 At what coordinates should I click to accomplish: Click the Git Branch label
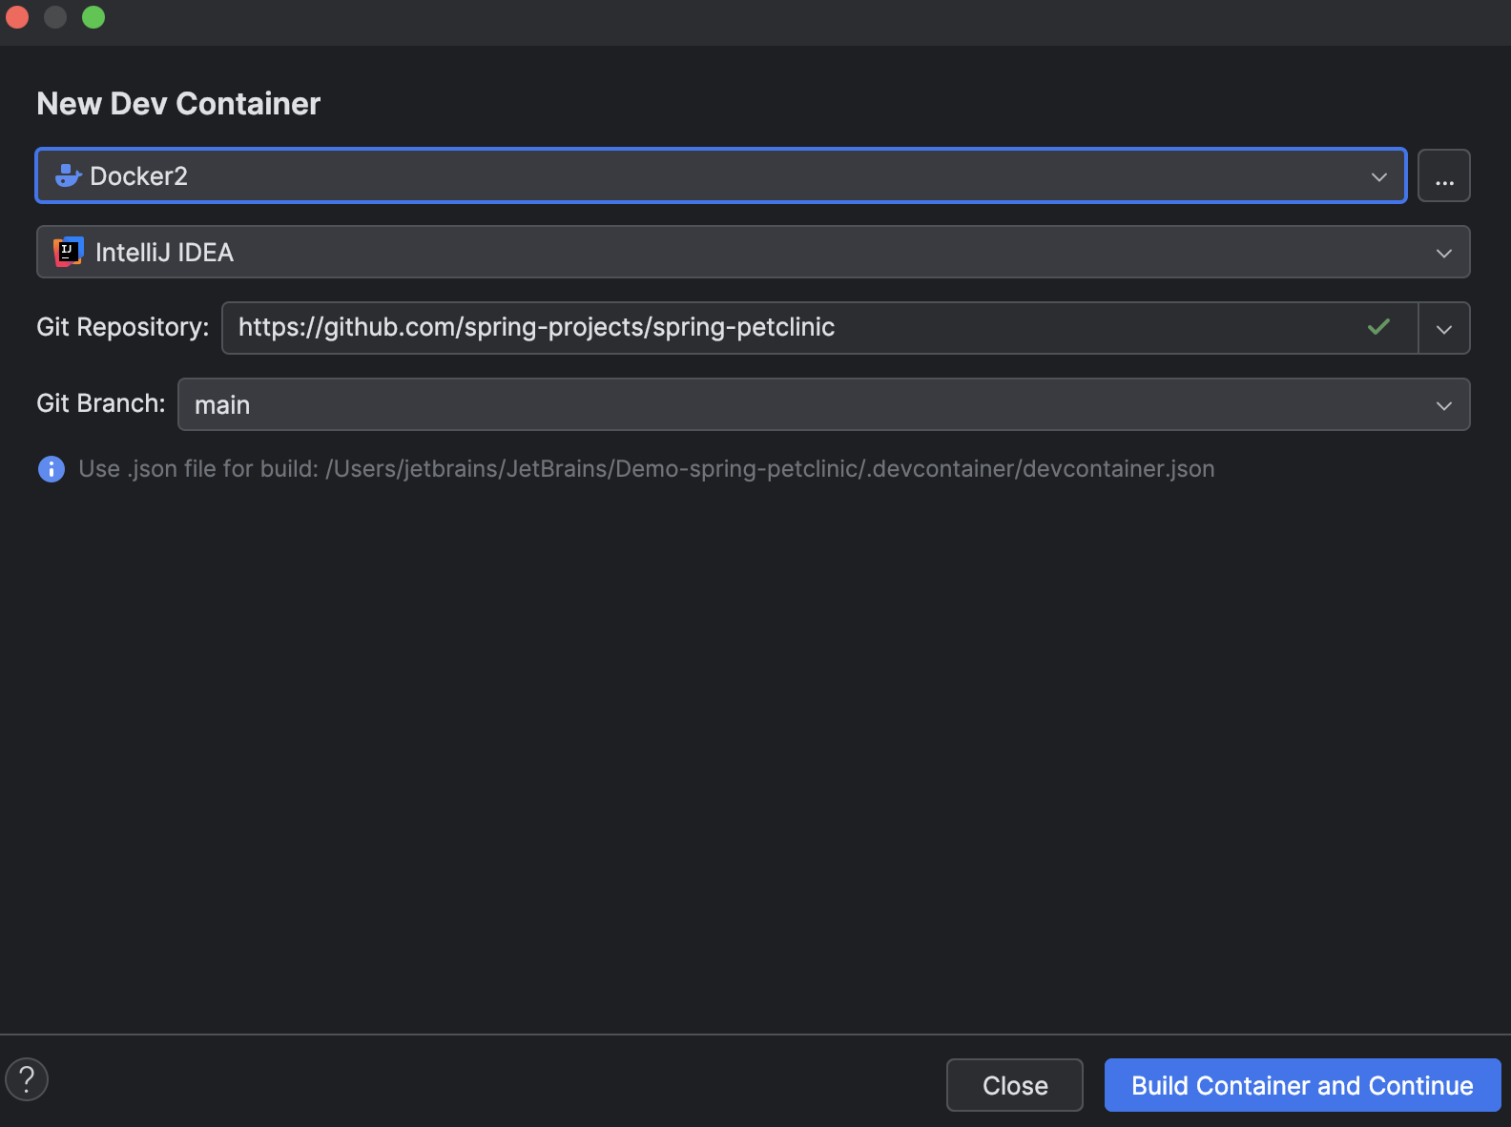pyautogui.click(x=100, y=404)
